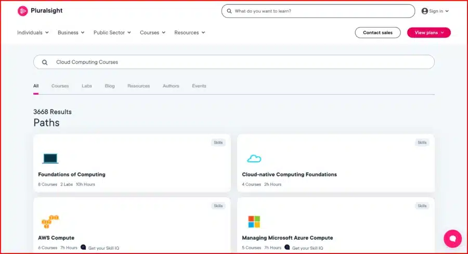Click Skills badge on Cloud-native Computing card
This screenshot has width=468, height=254.
(422, 143)
